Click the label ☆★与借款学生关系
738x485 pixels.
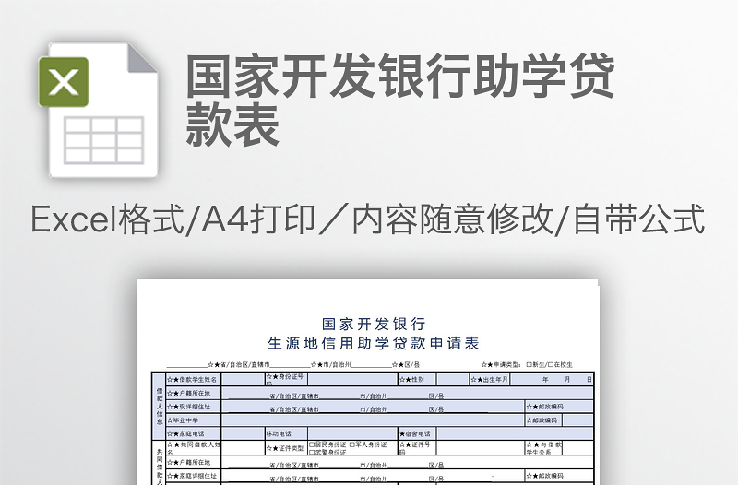tap(543, 448)
